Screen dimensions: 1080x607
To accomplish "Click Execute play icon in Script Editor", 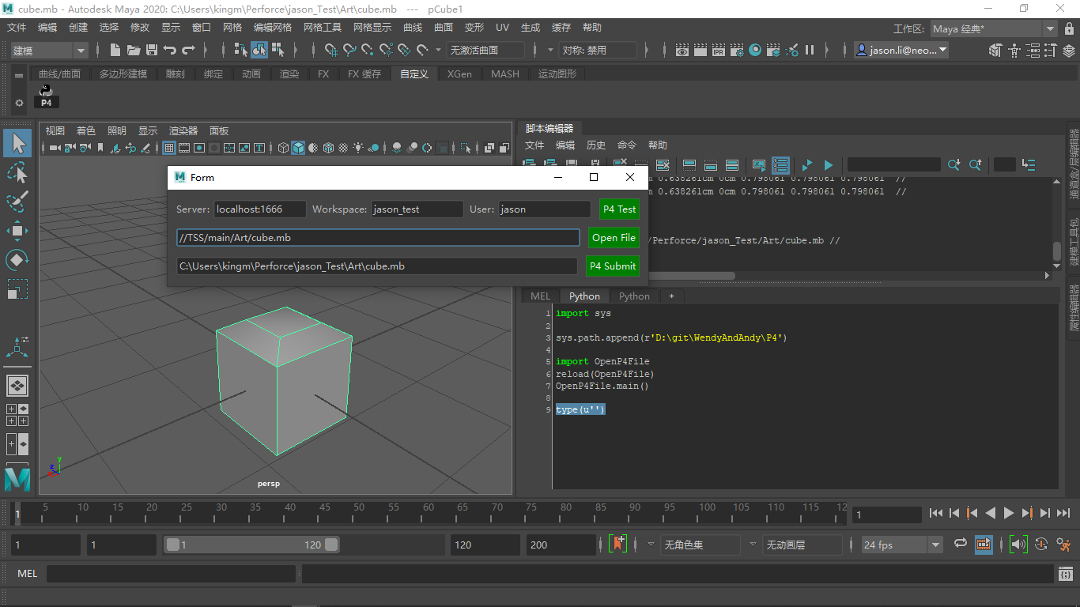I will [x=828, y=164].
